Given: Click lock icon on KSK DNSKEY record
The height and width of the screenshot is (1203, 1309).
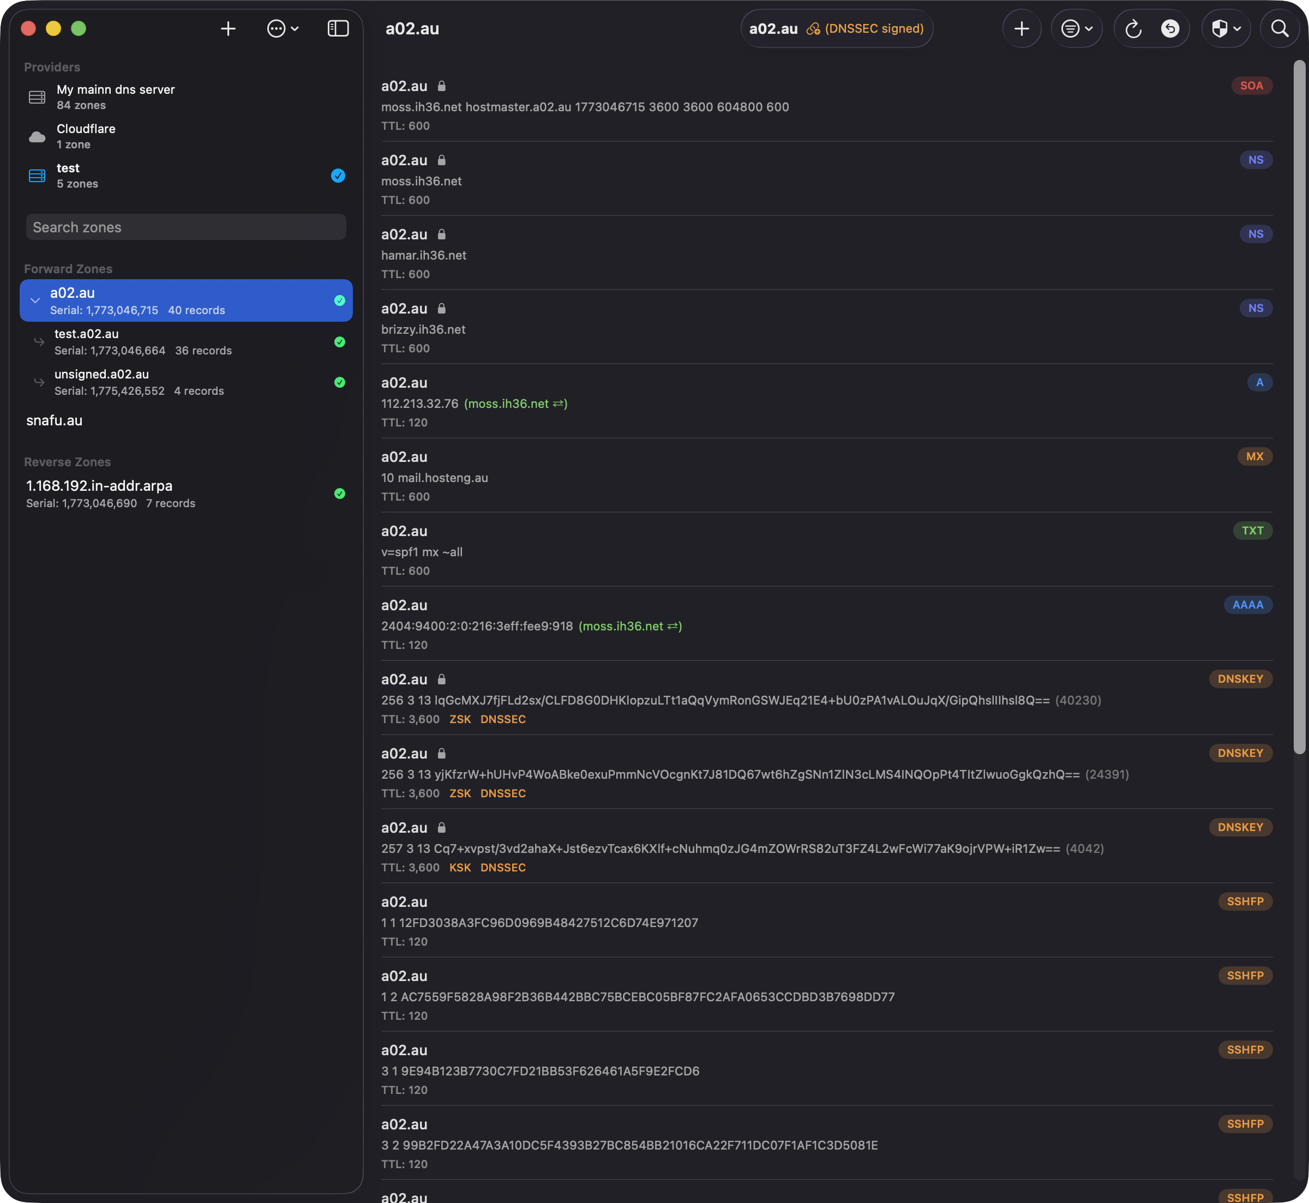Looking at the screenshot, I should pyautogui.click(x=441, y=828).
